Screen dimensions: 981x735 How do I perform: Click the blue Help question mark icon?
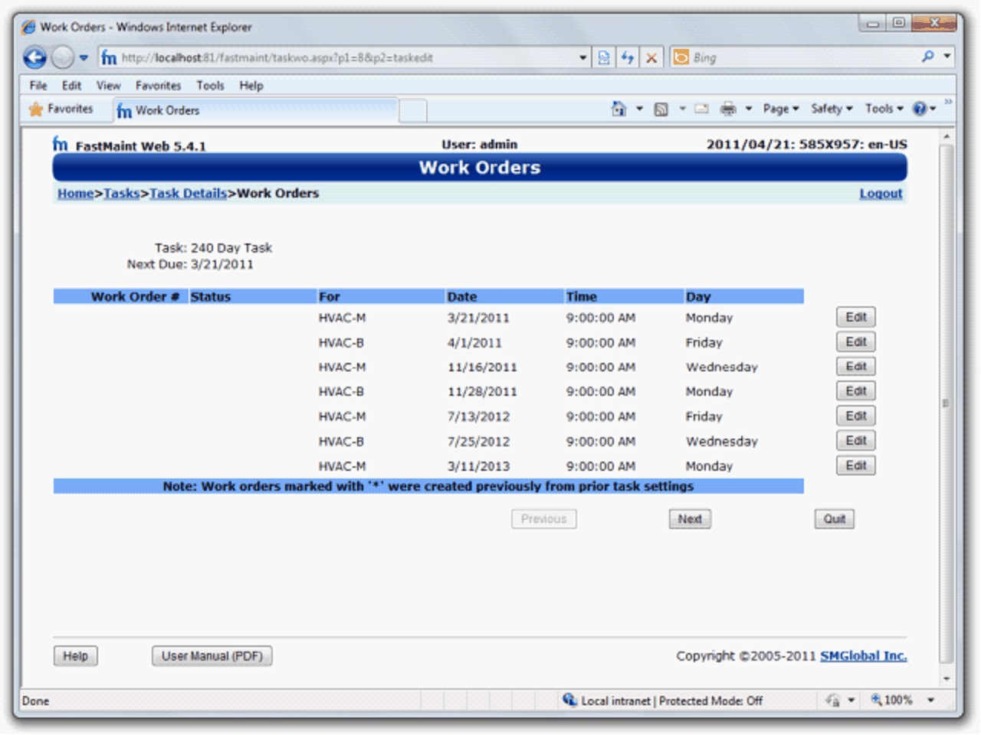pos(920,109)
